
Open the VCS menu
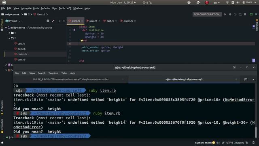click(x=69, y=8)
